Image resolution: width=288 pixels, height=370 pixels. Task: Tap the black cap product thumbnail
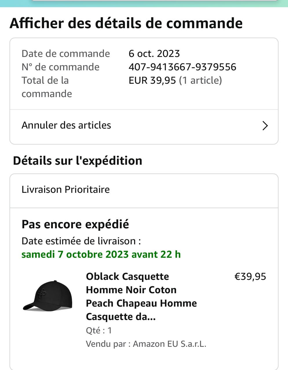[47, 296]
